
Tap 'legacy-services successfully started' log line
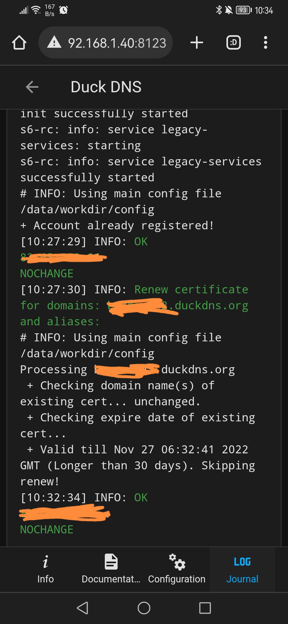coord(141,170)
